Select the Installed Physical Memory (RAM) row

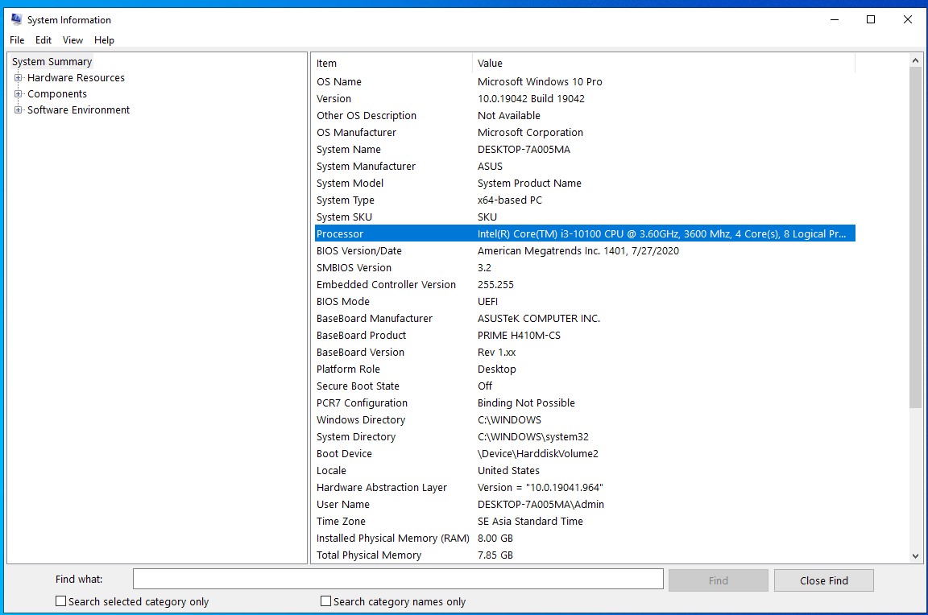tap(392, 539)
